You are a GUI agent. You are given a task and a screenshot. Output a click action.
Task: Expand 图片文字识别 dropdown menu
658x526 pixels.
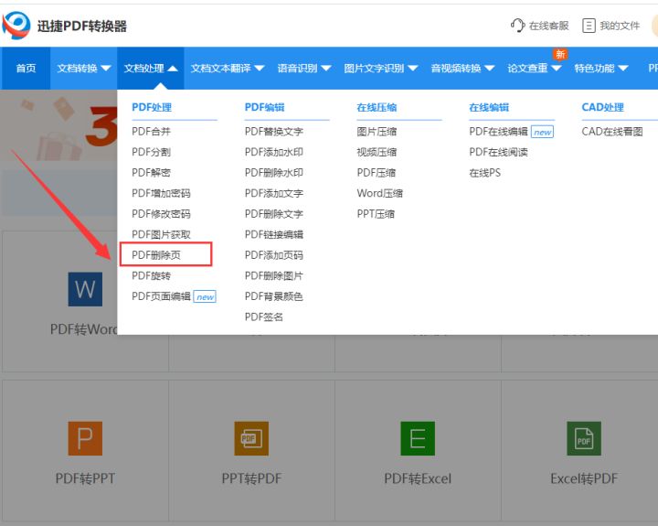(x=380, y=68)
